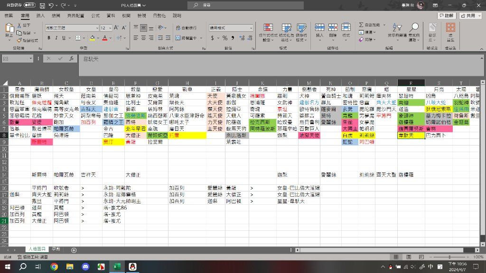Redo the last undone action

point(63,5)
